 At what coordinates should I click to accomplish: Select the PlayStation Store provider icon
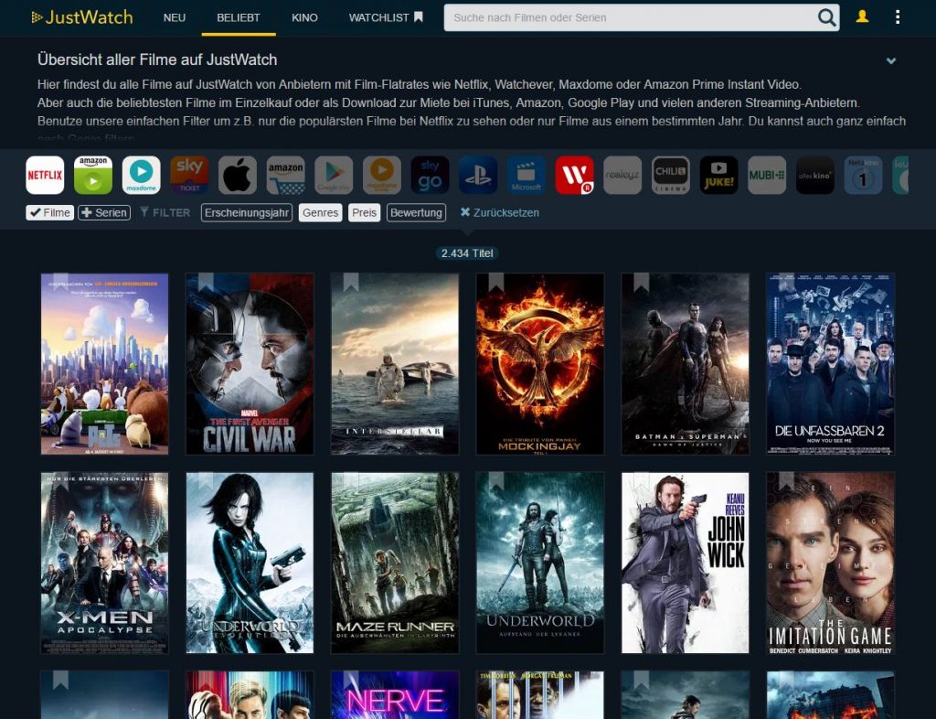pos(478,175)
